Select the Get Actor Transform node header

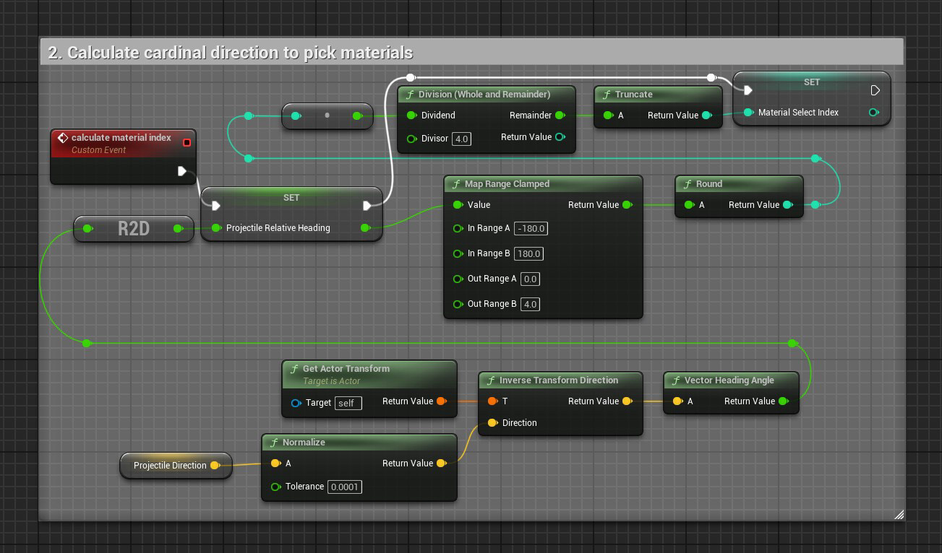coord(369,374)
